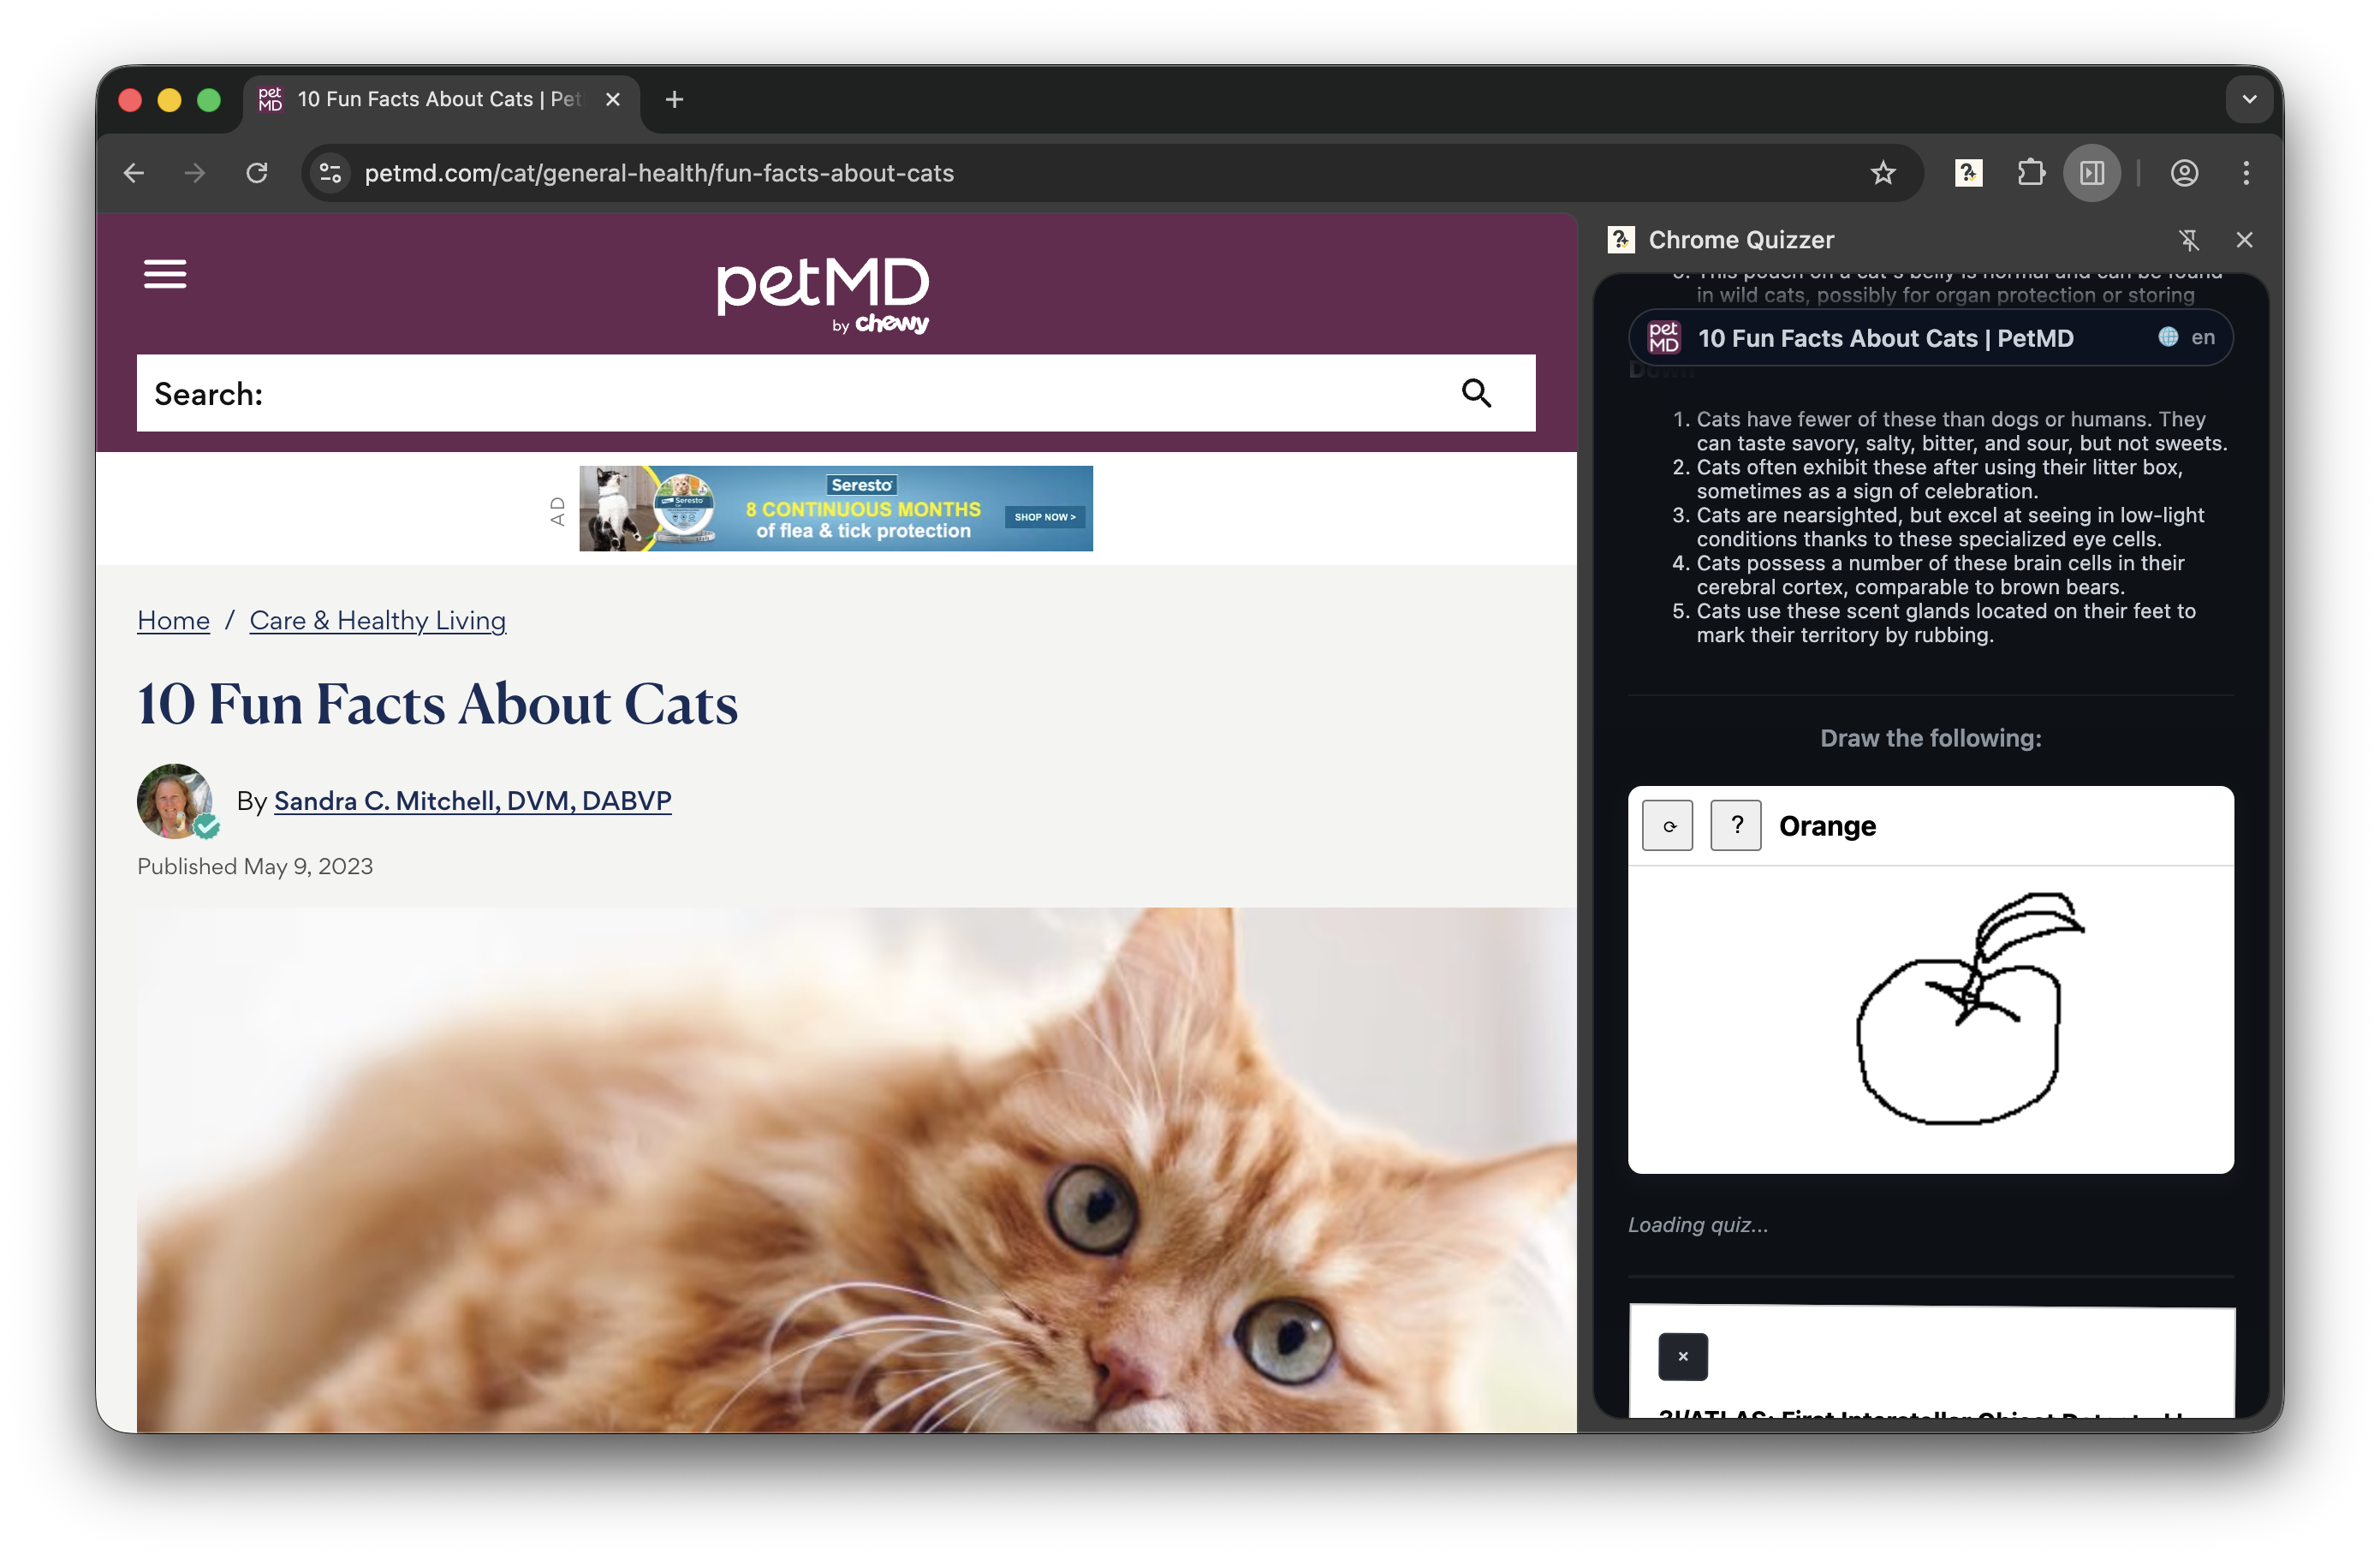This screenshot has height=1560, width=2380.
Task: Open a new tab
Action: (x=675, y=99)
